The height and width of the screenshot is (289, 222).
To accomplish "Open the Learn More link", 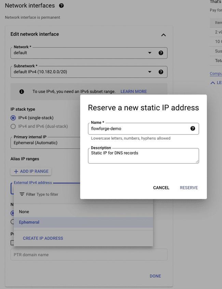I will tap(134, 92).
